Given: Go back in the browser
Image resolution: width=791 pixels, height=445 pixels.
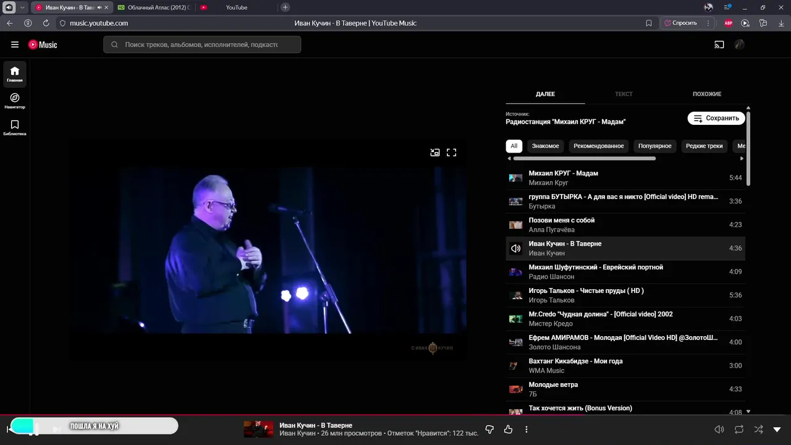Looking at the screenshot, I should [x=10, y=23].
